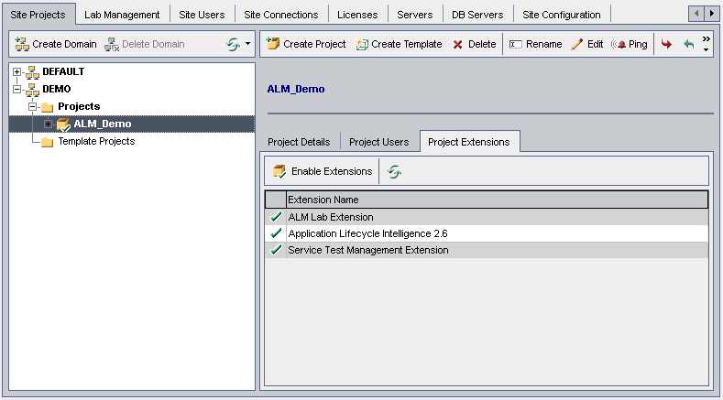Select Service Test Management Extension row text
Image resolution: width=723 pixels, height=400 pixels.
coord(368,250)
